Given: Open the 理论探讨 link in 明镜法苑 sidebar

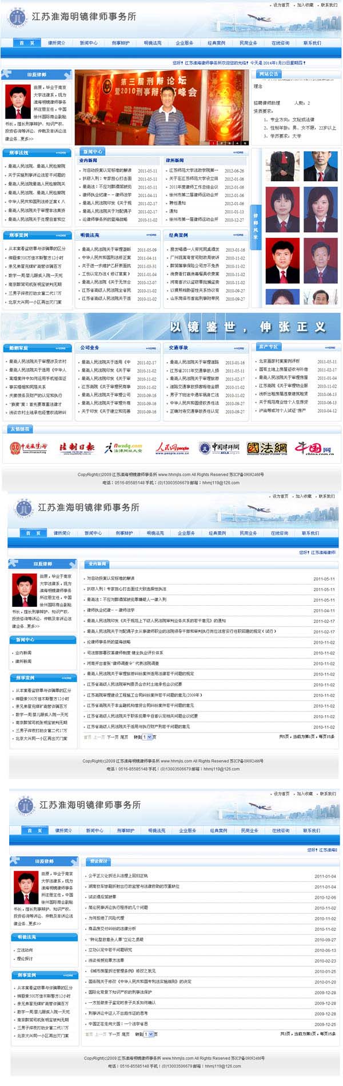Looking at the screenshot, I should point(25,958).
